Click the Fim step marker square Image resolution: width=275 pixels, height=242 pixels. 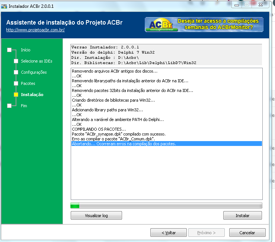9,106
